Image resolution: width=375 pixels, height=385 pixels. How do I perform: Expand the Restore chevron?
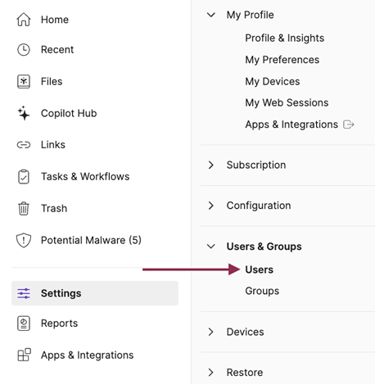click(211, 373)
